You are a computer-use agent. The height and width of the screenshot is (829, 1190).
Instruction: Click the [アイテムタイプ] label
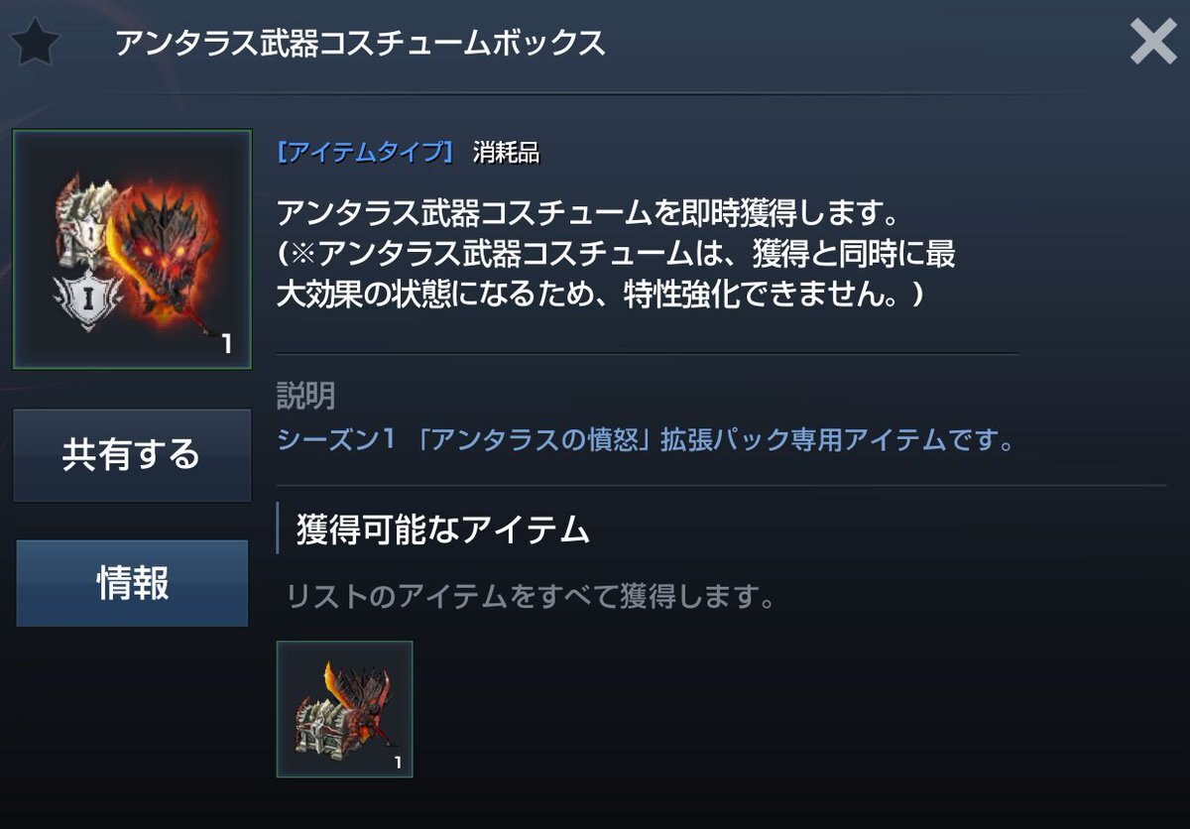pos(365,152)
